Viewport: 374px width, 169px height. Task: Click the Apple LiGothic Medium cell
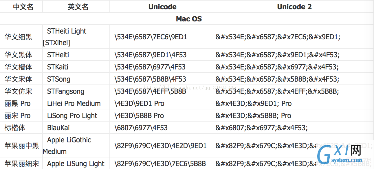tap(76, 146)
